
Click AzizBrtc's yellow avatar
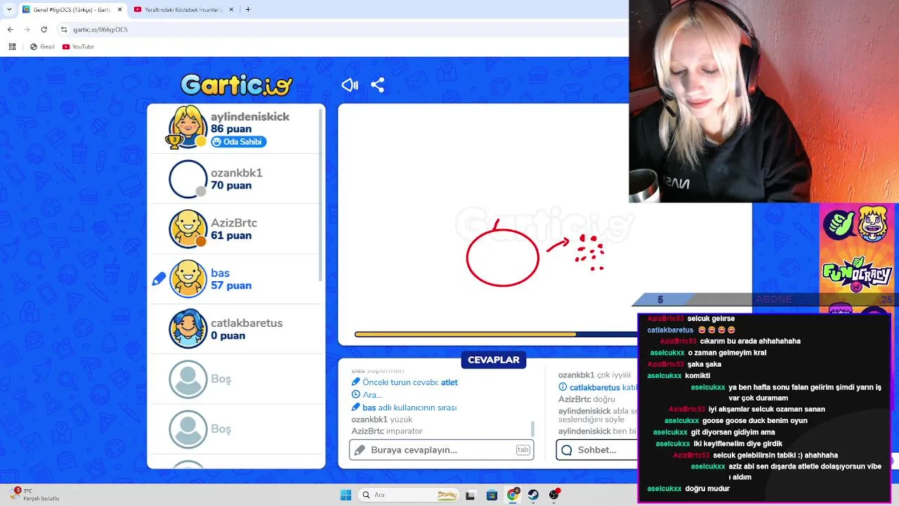[x=188, y=229]
